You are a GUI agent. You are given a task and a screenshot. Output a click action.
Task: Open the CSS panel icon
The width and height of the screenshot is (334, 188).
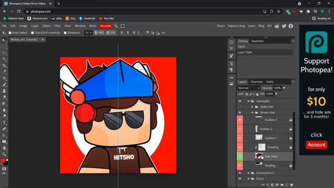tap(231, 78)
